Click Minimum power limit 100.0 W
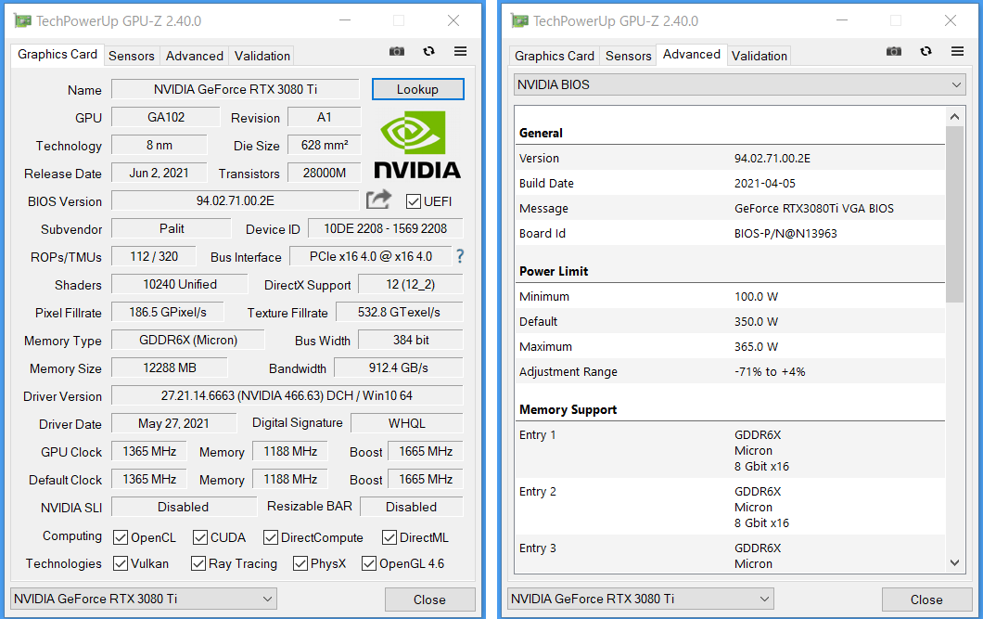 [x=756, y=297]
